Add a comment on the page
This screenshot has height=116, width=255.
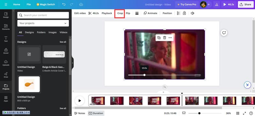tap(224, 33)
